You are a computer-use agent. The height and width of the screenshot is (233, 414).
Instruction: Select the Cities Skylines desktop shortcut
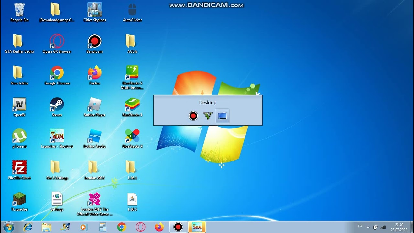click(95, 13)
